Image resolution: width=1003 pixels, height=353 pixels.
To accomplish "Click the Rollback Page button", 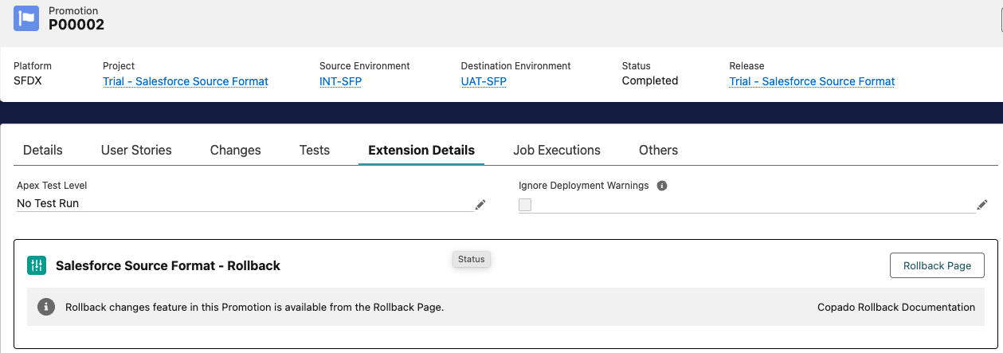I will [937, 265].
